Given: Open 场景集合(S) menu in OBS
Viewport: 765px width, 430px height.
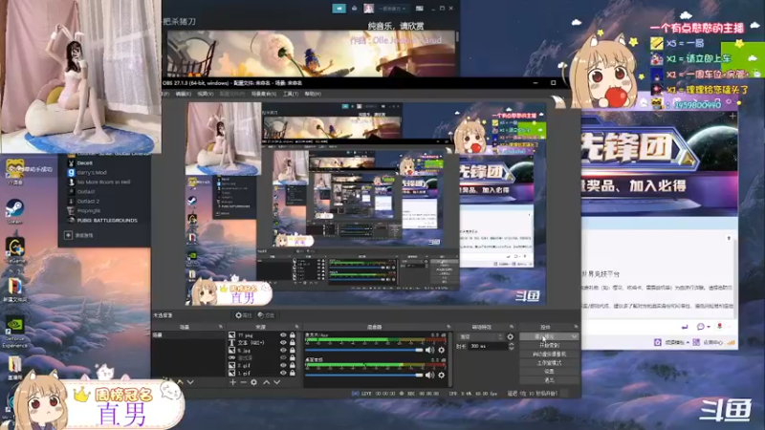Looking at the screenshot, I should tap(264, 94).
